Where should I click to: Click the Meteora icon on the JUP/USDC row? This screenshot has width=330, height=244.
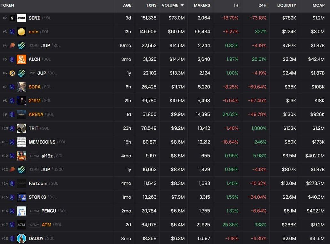click(12, 170)
